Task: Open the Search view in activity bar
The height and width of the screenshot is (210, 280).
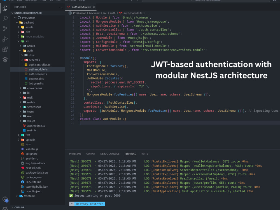Action: point(5,18)
